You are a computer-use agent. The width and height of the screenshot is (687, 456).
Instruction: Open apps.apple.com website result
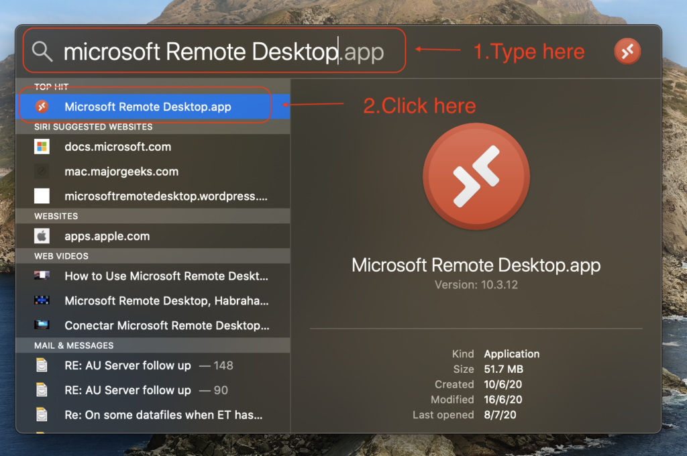(x=153, y=236)
